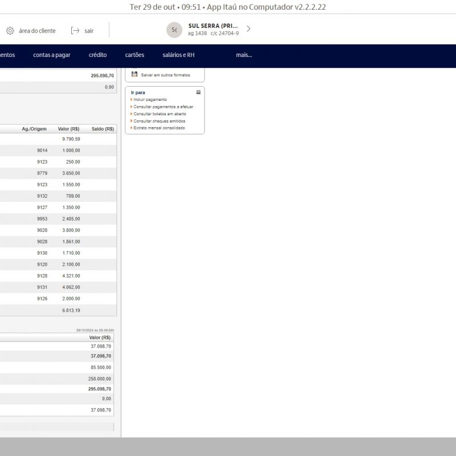This screenshot has height=456, width=456.
Task: Click the sair logout arrow icon
Action: (x=75, y=31)
